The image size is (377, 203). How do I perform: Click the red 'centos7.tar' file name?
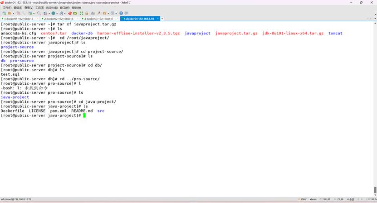point(54,33)
